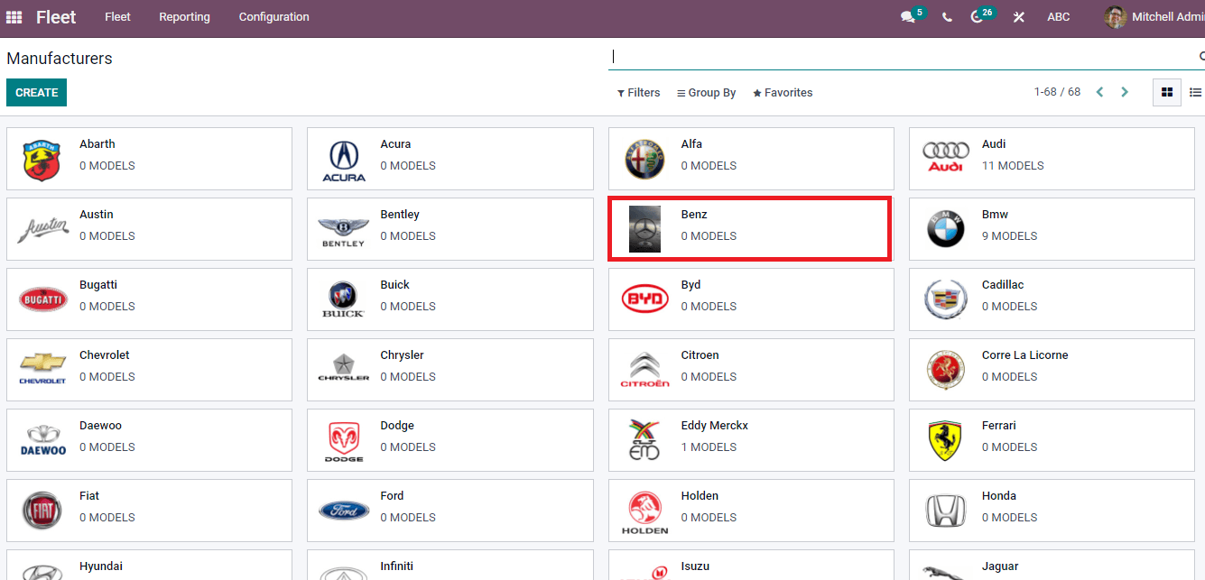The width and height of the screenshot is (1205, 580).
Task: Click the Holden logo
Action: click(x=644, y=512)
